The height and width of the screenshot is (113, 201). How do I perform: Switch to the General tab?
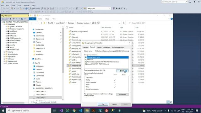[86, 47]
